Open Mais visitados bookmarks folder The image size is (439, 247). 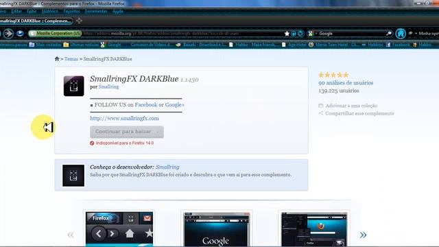[45, 45]
